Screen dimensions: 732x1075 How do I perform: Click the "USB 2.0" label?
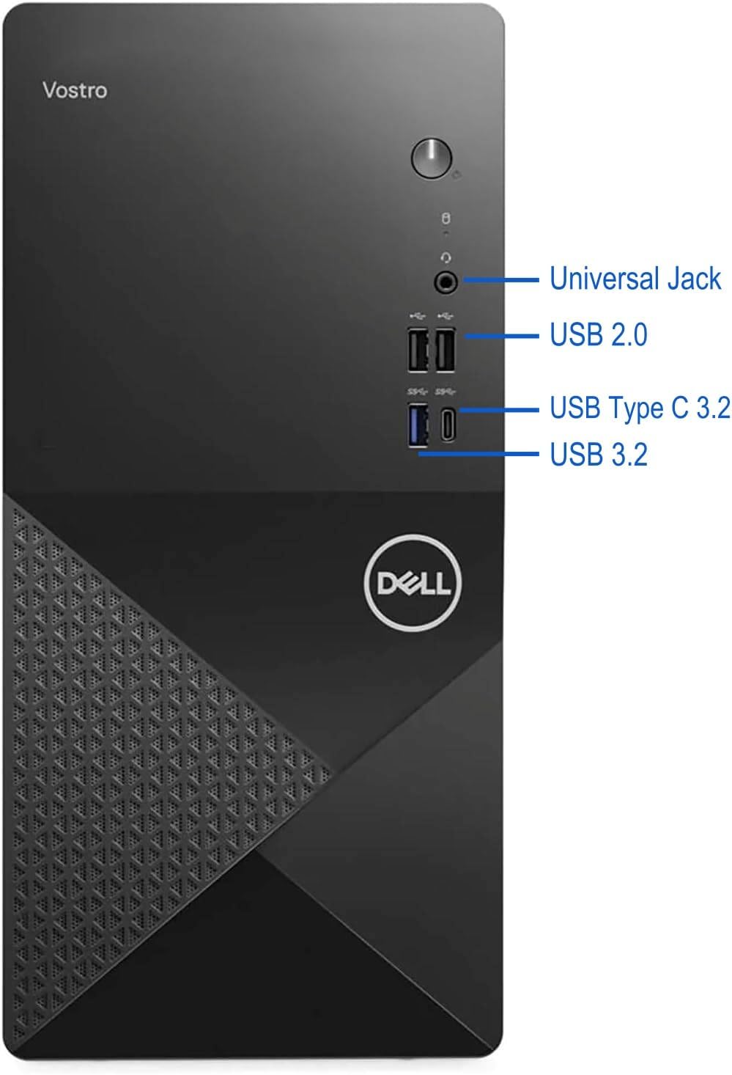[x=599, y=334]
